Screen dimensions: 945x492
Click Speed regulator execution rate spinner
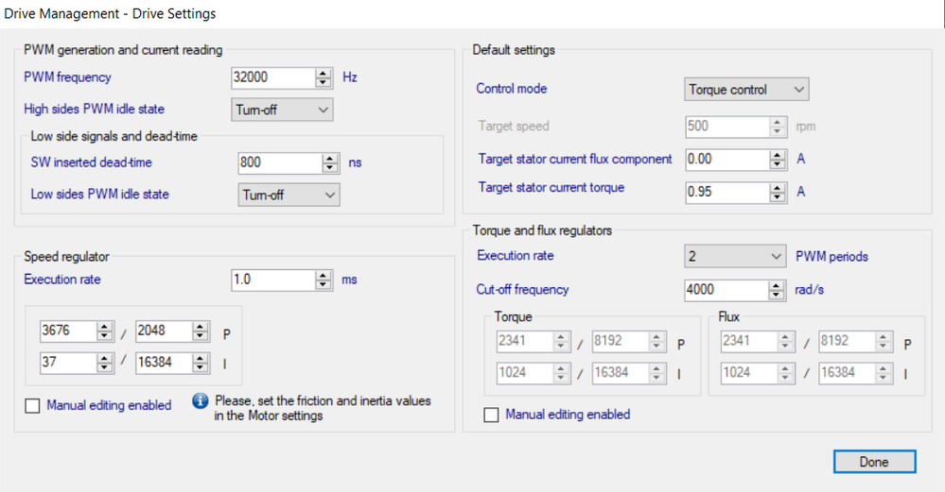(324, 280)
